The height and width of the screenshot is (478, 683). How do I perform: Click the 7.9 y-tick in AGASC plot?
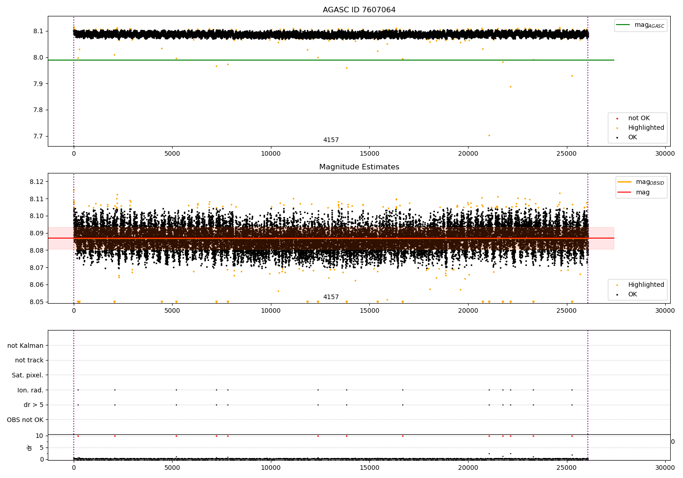coord(39,84)
